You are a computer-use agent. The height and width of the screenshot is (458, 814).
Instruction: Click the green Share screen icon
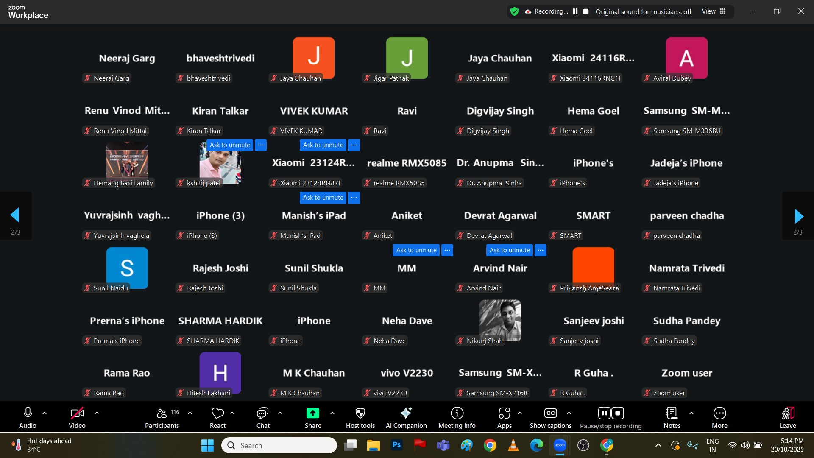313,413
